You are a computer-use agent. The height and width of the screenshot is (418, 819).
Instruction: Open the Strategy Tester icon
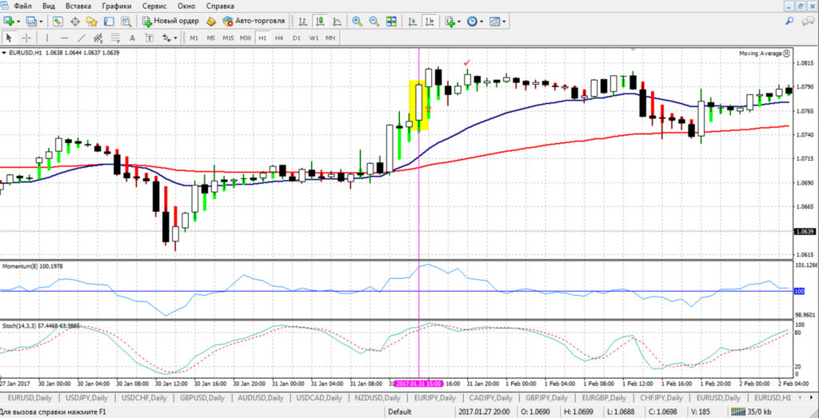tap(126, 22)
